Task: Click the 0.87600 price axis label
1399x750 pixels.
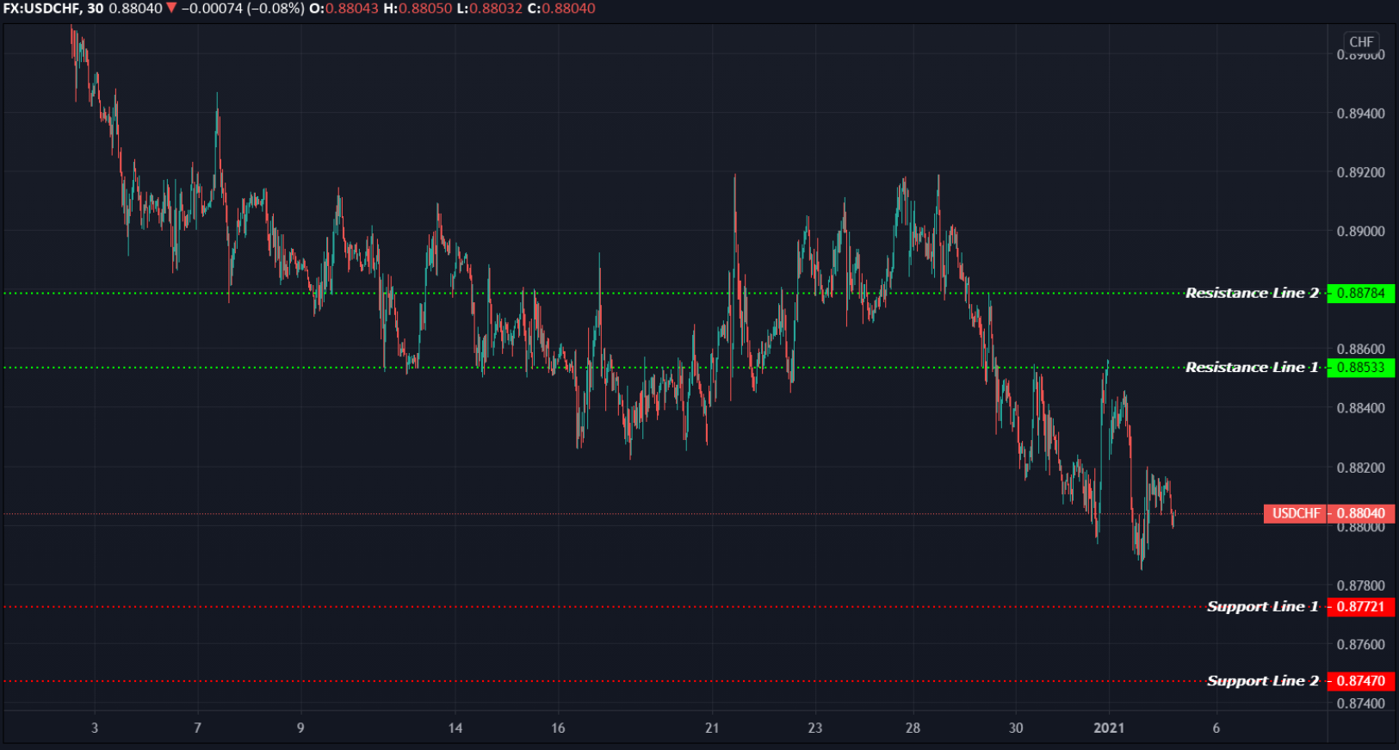Action: coord(1361,644)
